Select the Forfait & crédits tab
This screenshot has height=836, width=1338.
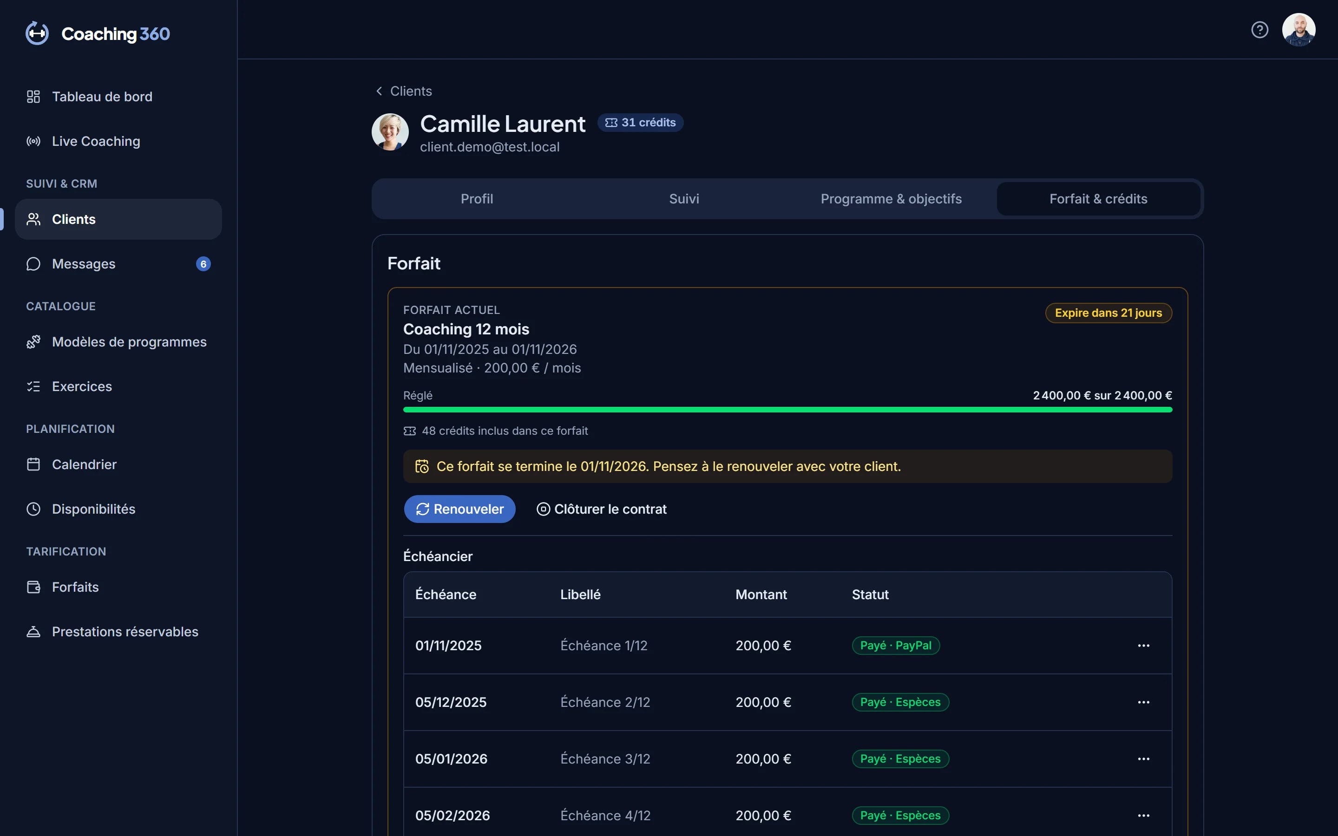(1098, 199)
